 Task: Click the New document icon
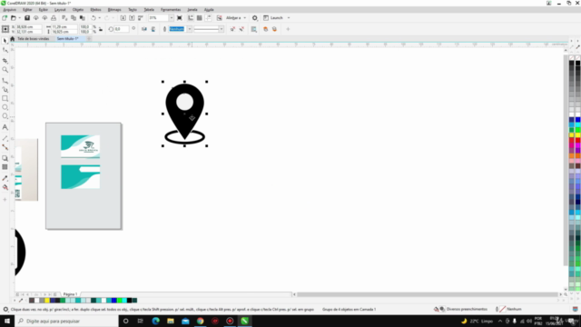[x=5, y=18]
